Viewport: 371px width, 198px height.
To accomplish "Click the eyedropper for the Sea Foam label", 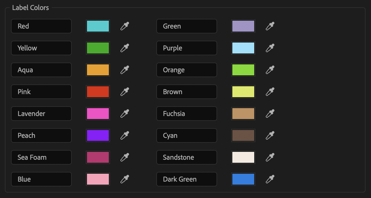I will [x=124, y=157].
